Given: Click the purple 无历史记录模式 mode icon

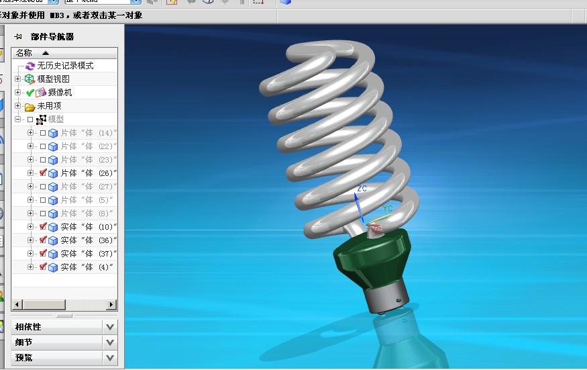Looking at the screenshot, I should pyautogui.click(x=30, y=66).
